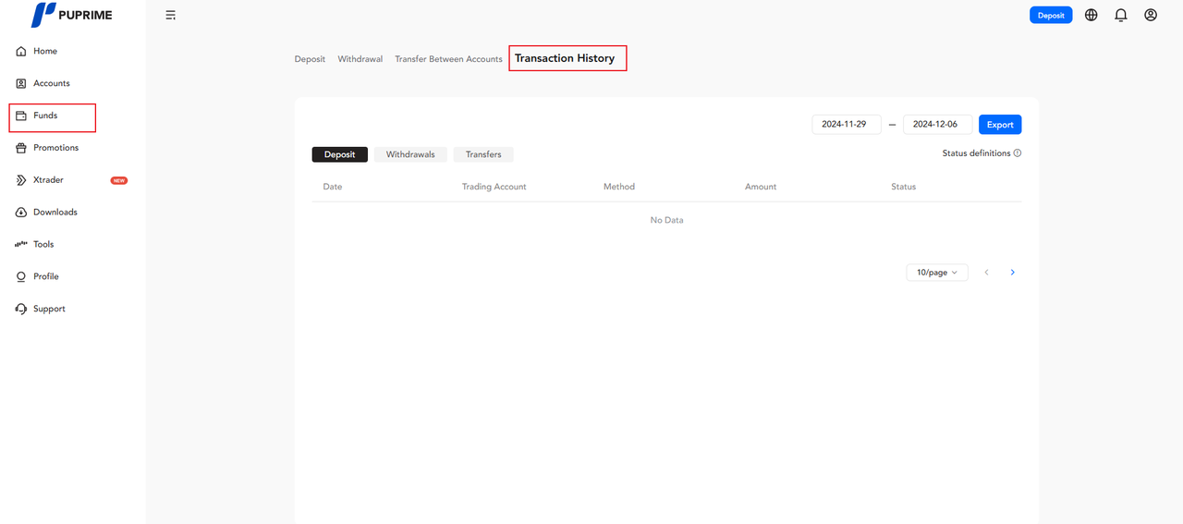Screen dimensions: 1183x524
Task: Open the language globe icon
Action: tap(1092, 15)
